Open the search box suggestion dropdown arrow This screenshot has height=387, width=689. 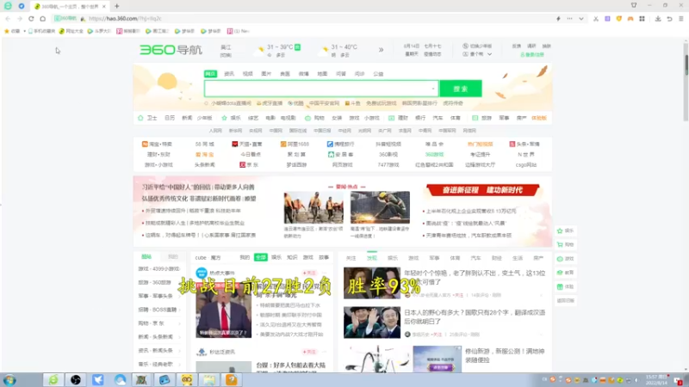(x=433, y=89)
